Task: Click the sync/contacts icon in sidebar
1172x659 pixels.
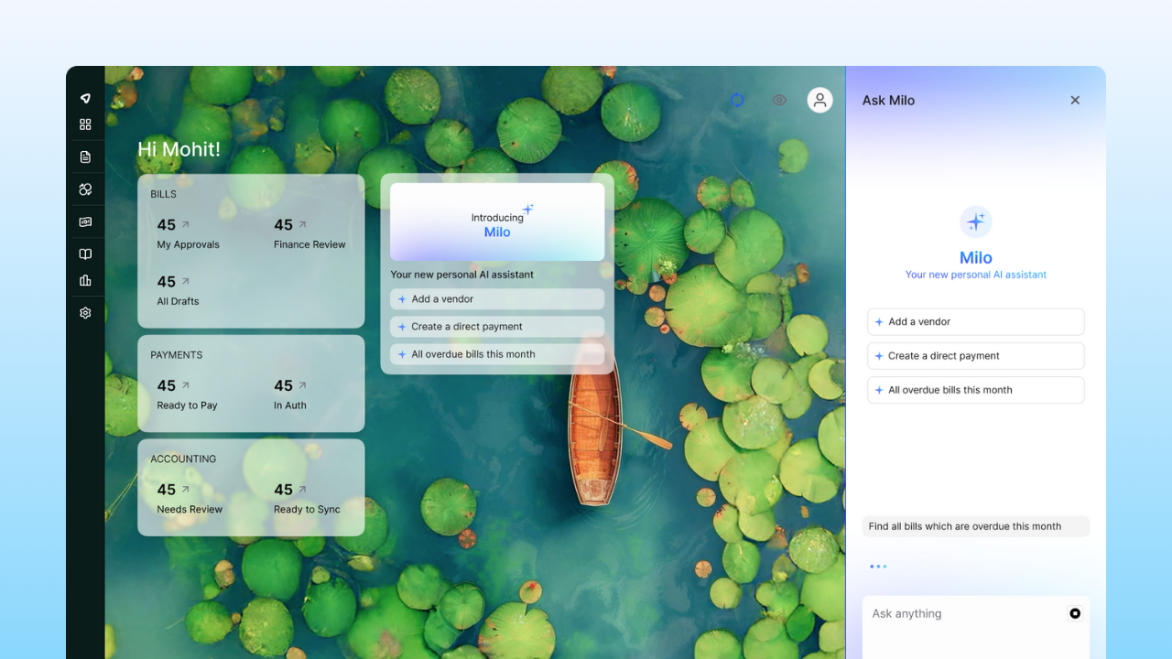Action: [85, 189]
